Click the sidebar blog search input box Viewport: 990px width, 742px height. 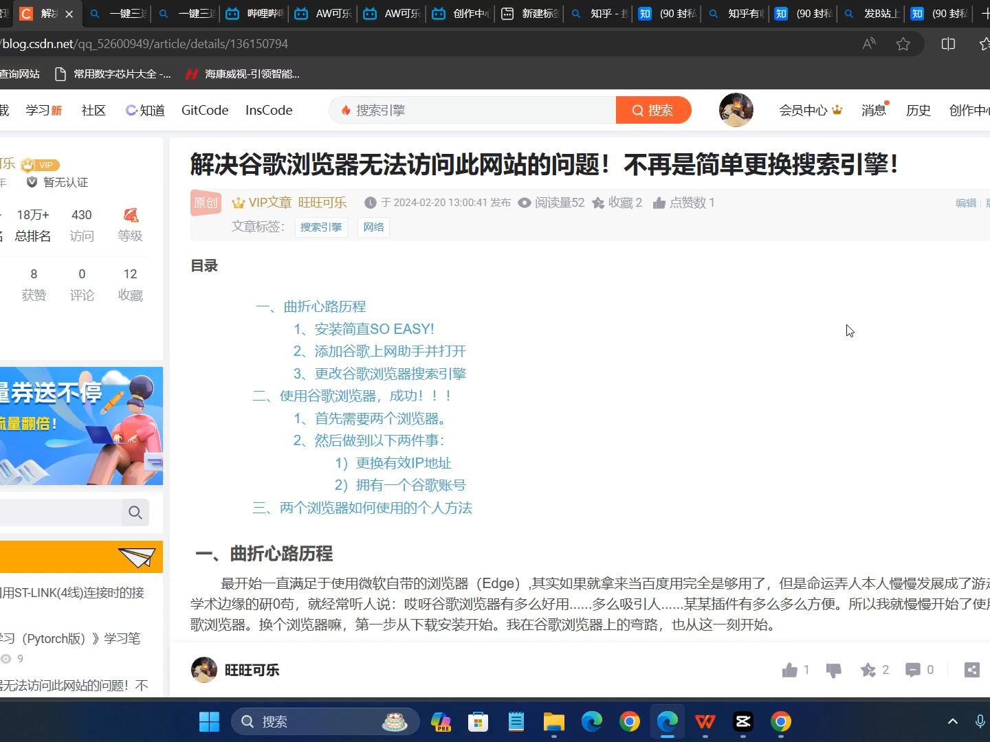60,513
